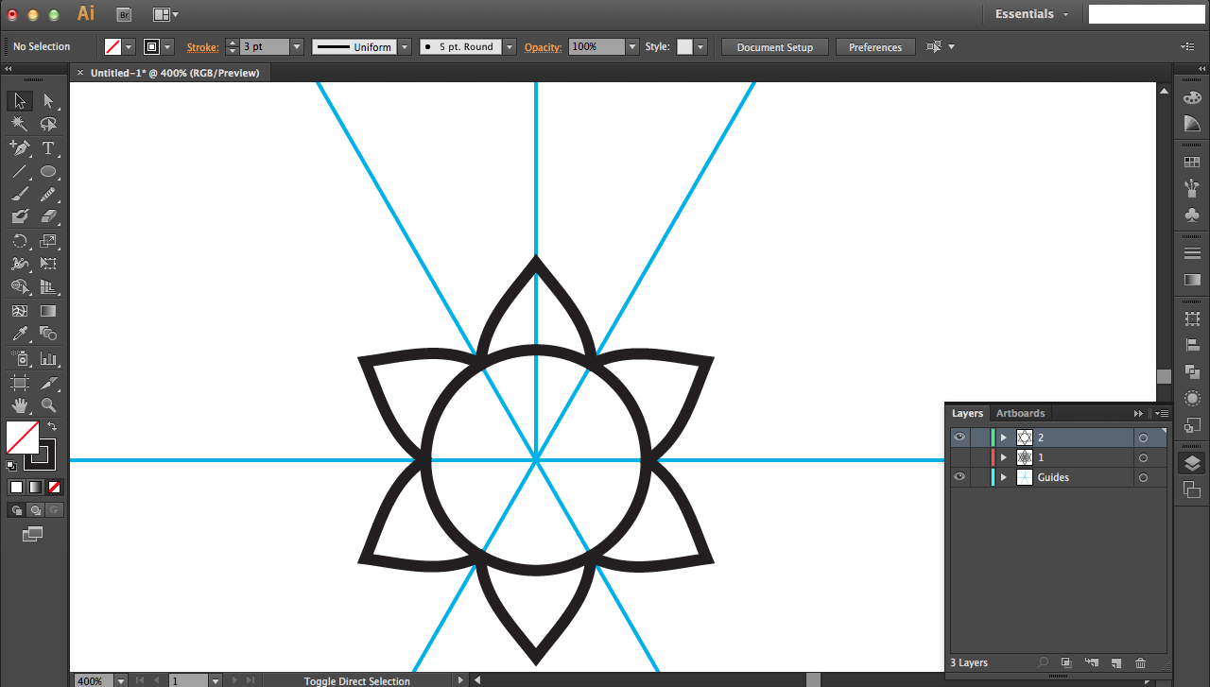Select the Paintbrush tool
This screenshot has height=687, width=1210.
20,195
